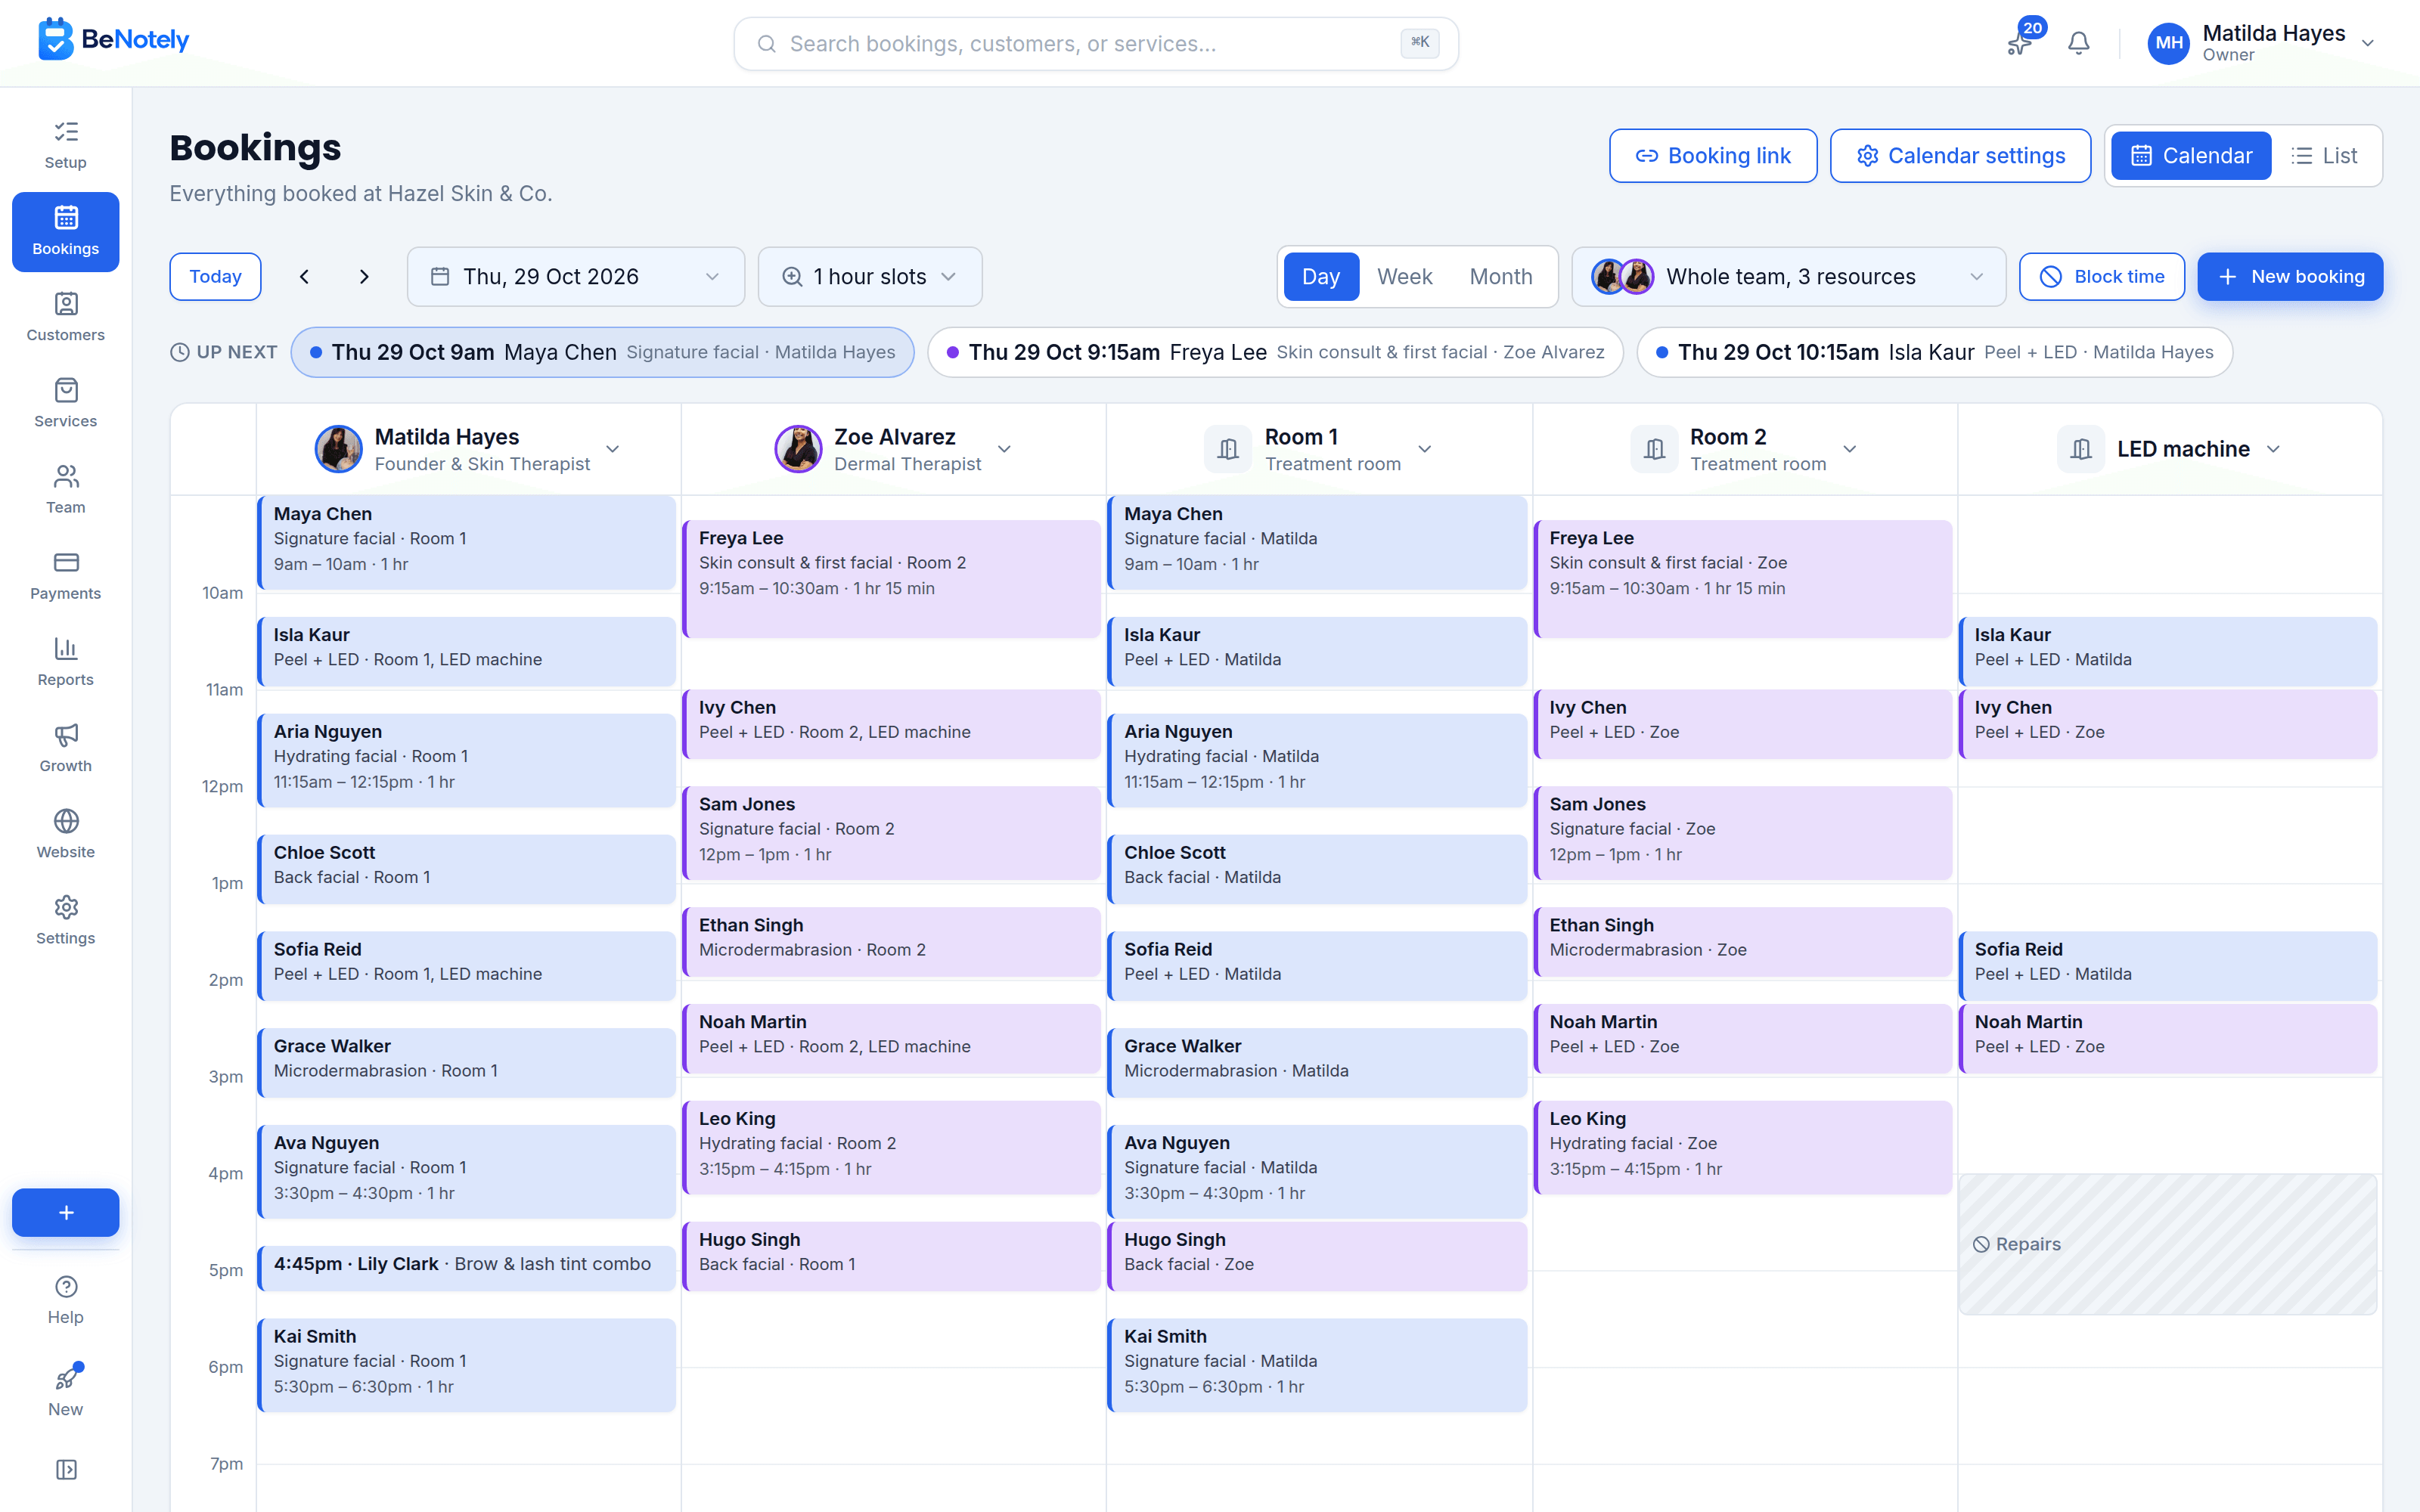Expand Matilda Hayes column menu
The image size is (2420, 1512).
tap(613, 449)
